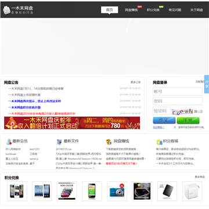Viewport: 209px width, 209px height.
Task: Select the blue digital camera thumbnail
Action: click(117, 191)
